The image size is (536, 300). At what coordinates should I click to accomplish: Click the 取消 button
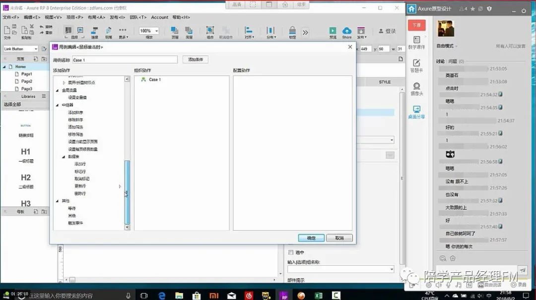339,238
